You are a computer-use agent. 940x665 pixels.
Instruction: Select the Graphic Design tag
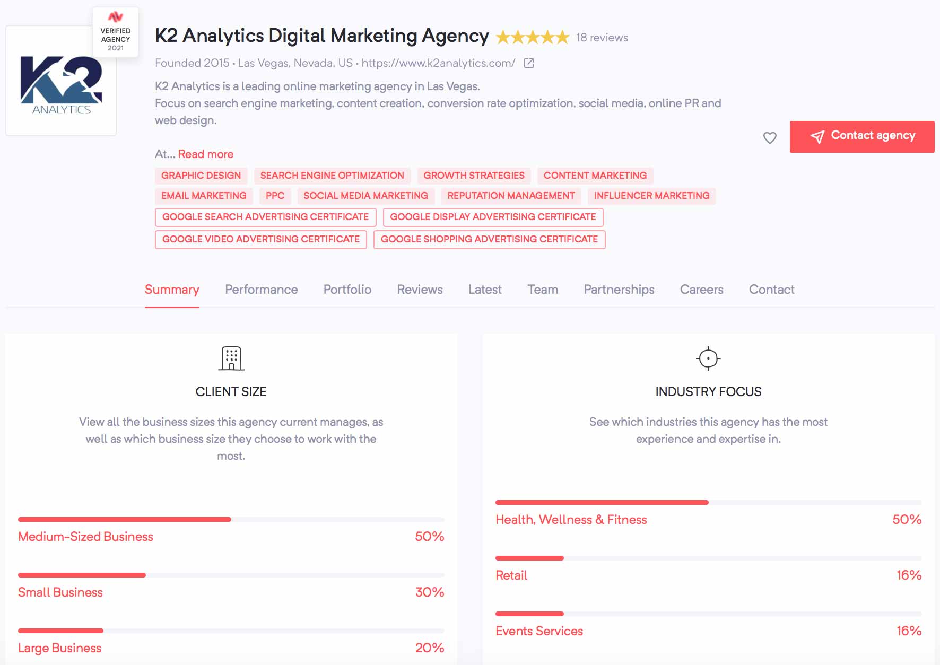[201, 176]
